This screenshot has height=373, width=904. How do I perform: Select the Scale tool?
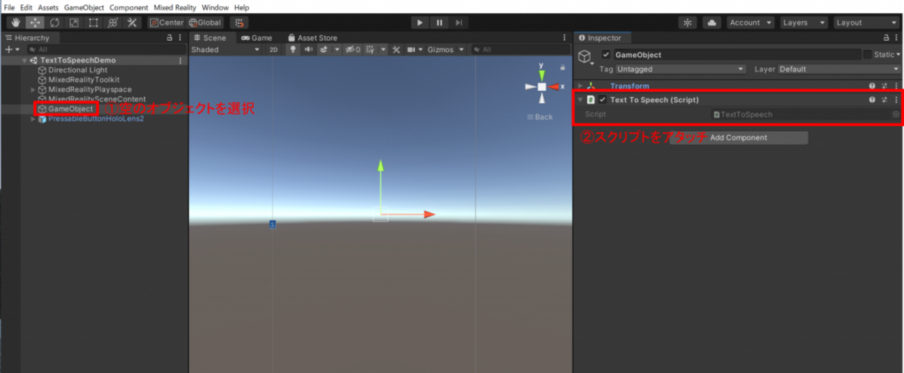click(74, 23)
